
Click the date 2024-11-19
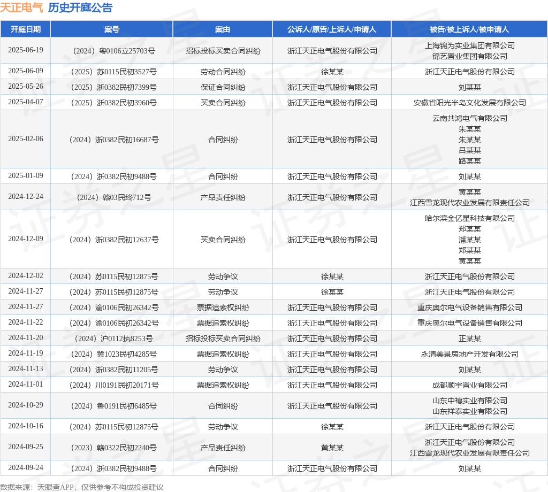coord(26,353)
